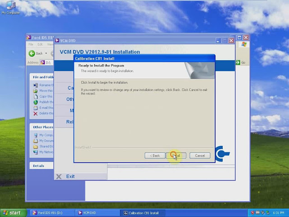Select Delete this link in tasks pane

47,113
